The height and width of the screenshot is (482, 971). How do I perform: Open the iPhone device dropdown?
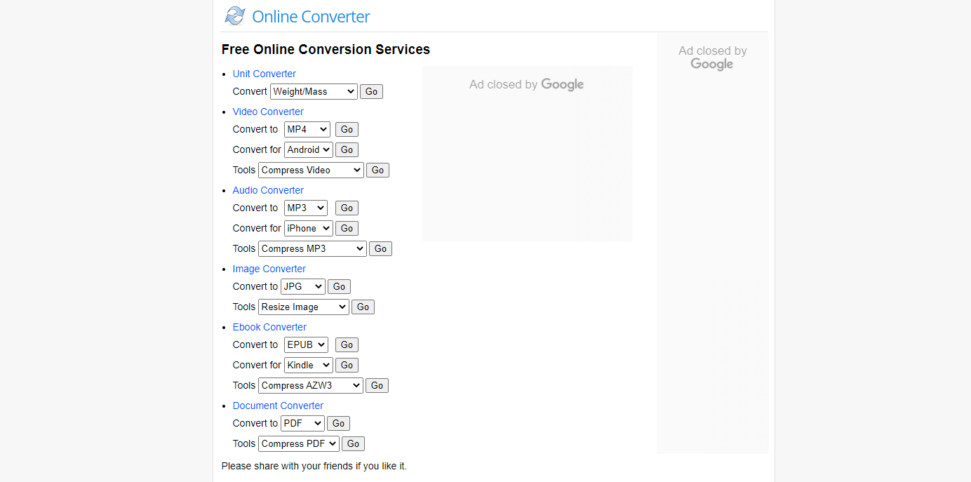[x=308, y=228]
